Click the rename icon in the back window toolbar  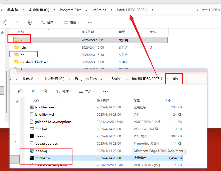(5, 23)
